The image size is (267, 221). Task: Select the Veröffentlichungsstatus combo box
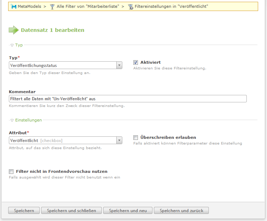point(66,65)
